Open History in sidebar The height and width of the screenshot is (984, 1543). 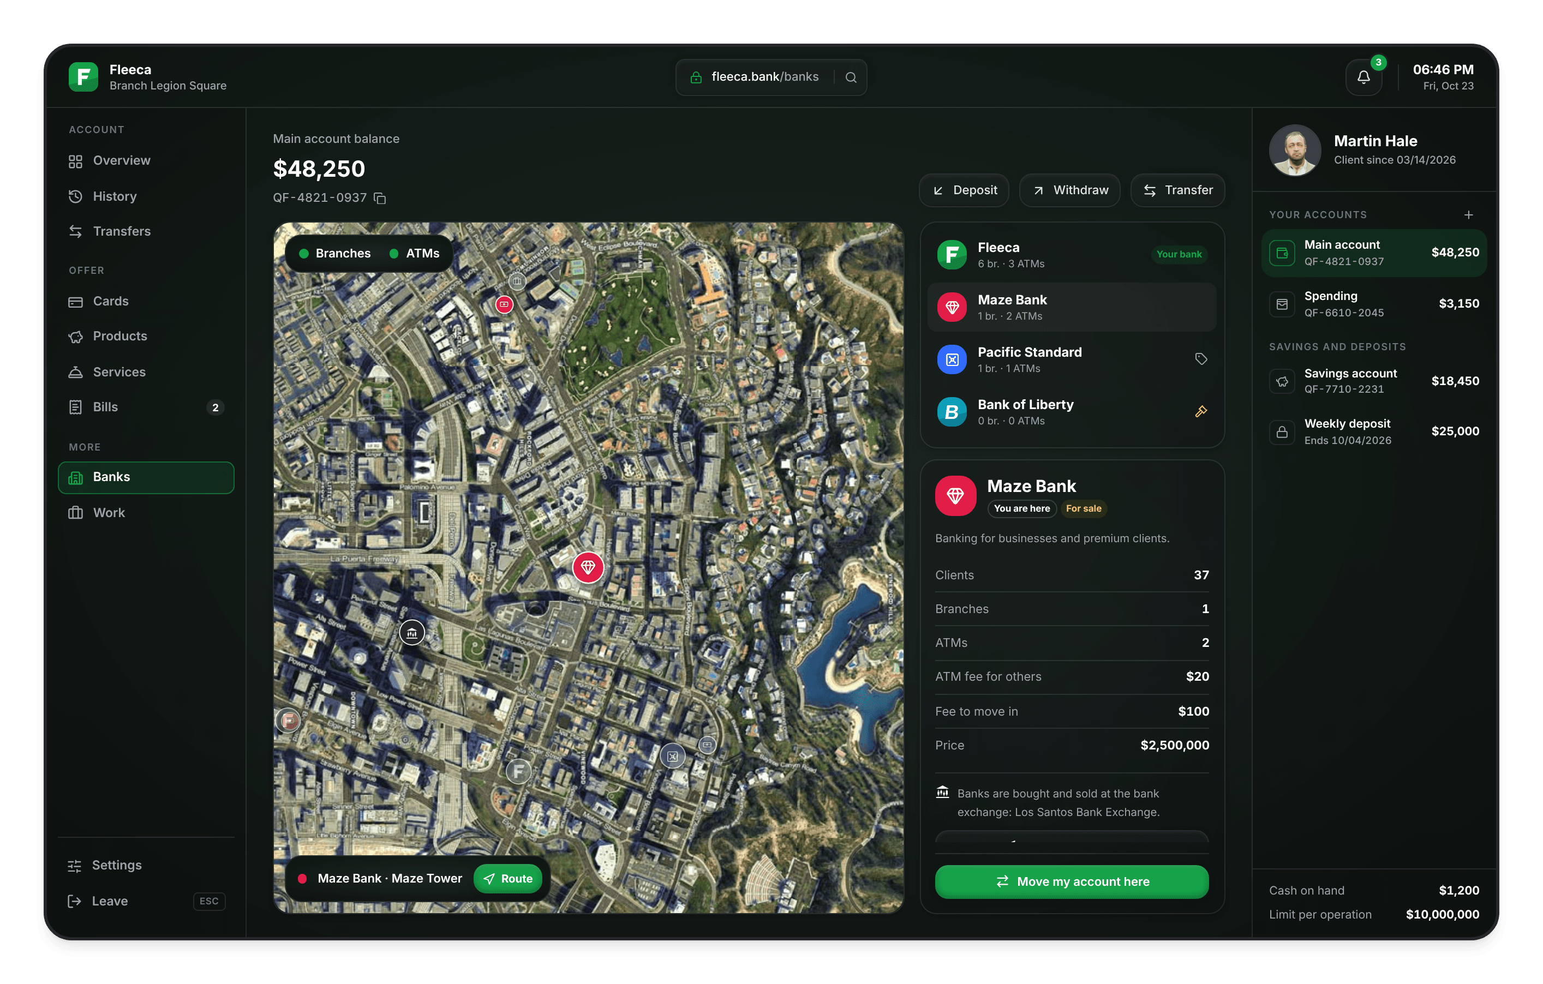(146, 197)
